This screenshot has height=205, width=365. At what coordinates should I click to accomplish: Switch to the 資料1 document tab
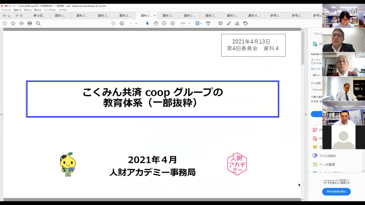pyautogui.click(x=60, y=16)
